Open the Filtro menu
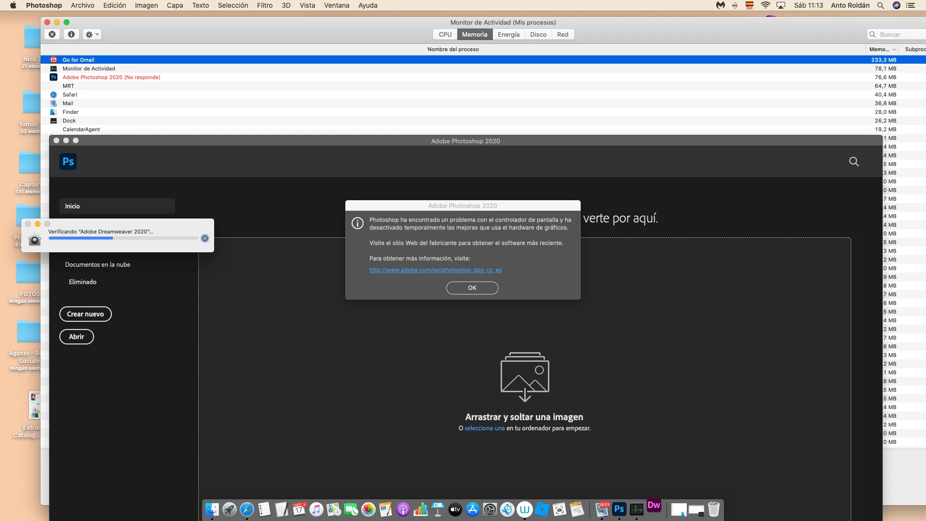 (x=264, y=5)
